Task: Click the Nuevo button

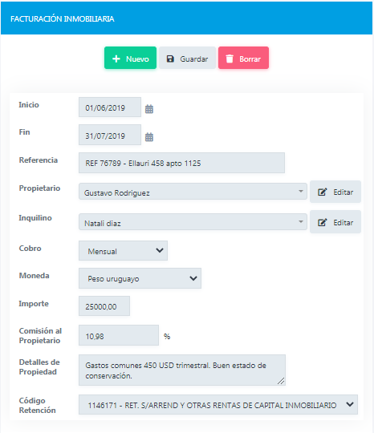Action: [x=130, y=58]
